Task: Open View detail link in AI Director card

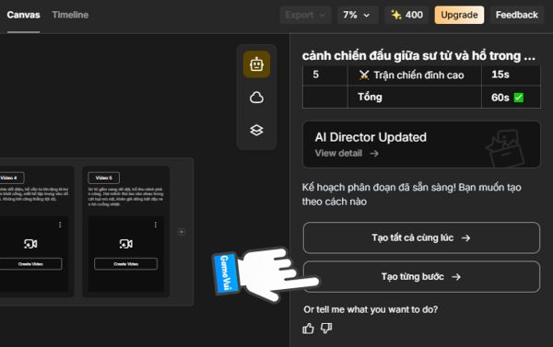Action: 347,153
